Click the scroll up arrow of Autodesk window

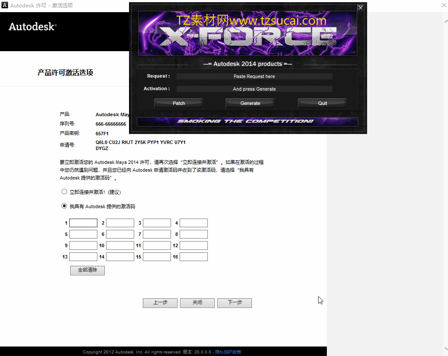[x=446, y=21]
